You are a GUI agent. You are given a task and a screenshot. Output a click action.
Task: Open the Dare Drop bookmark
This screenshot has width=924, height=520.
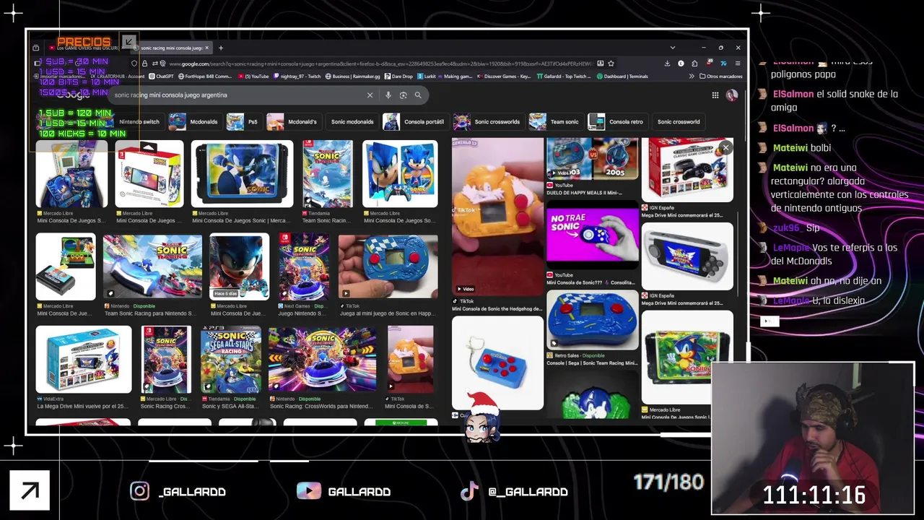[398, 76]
